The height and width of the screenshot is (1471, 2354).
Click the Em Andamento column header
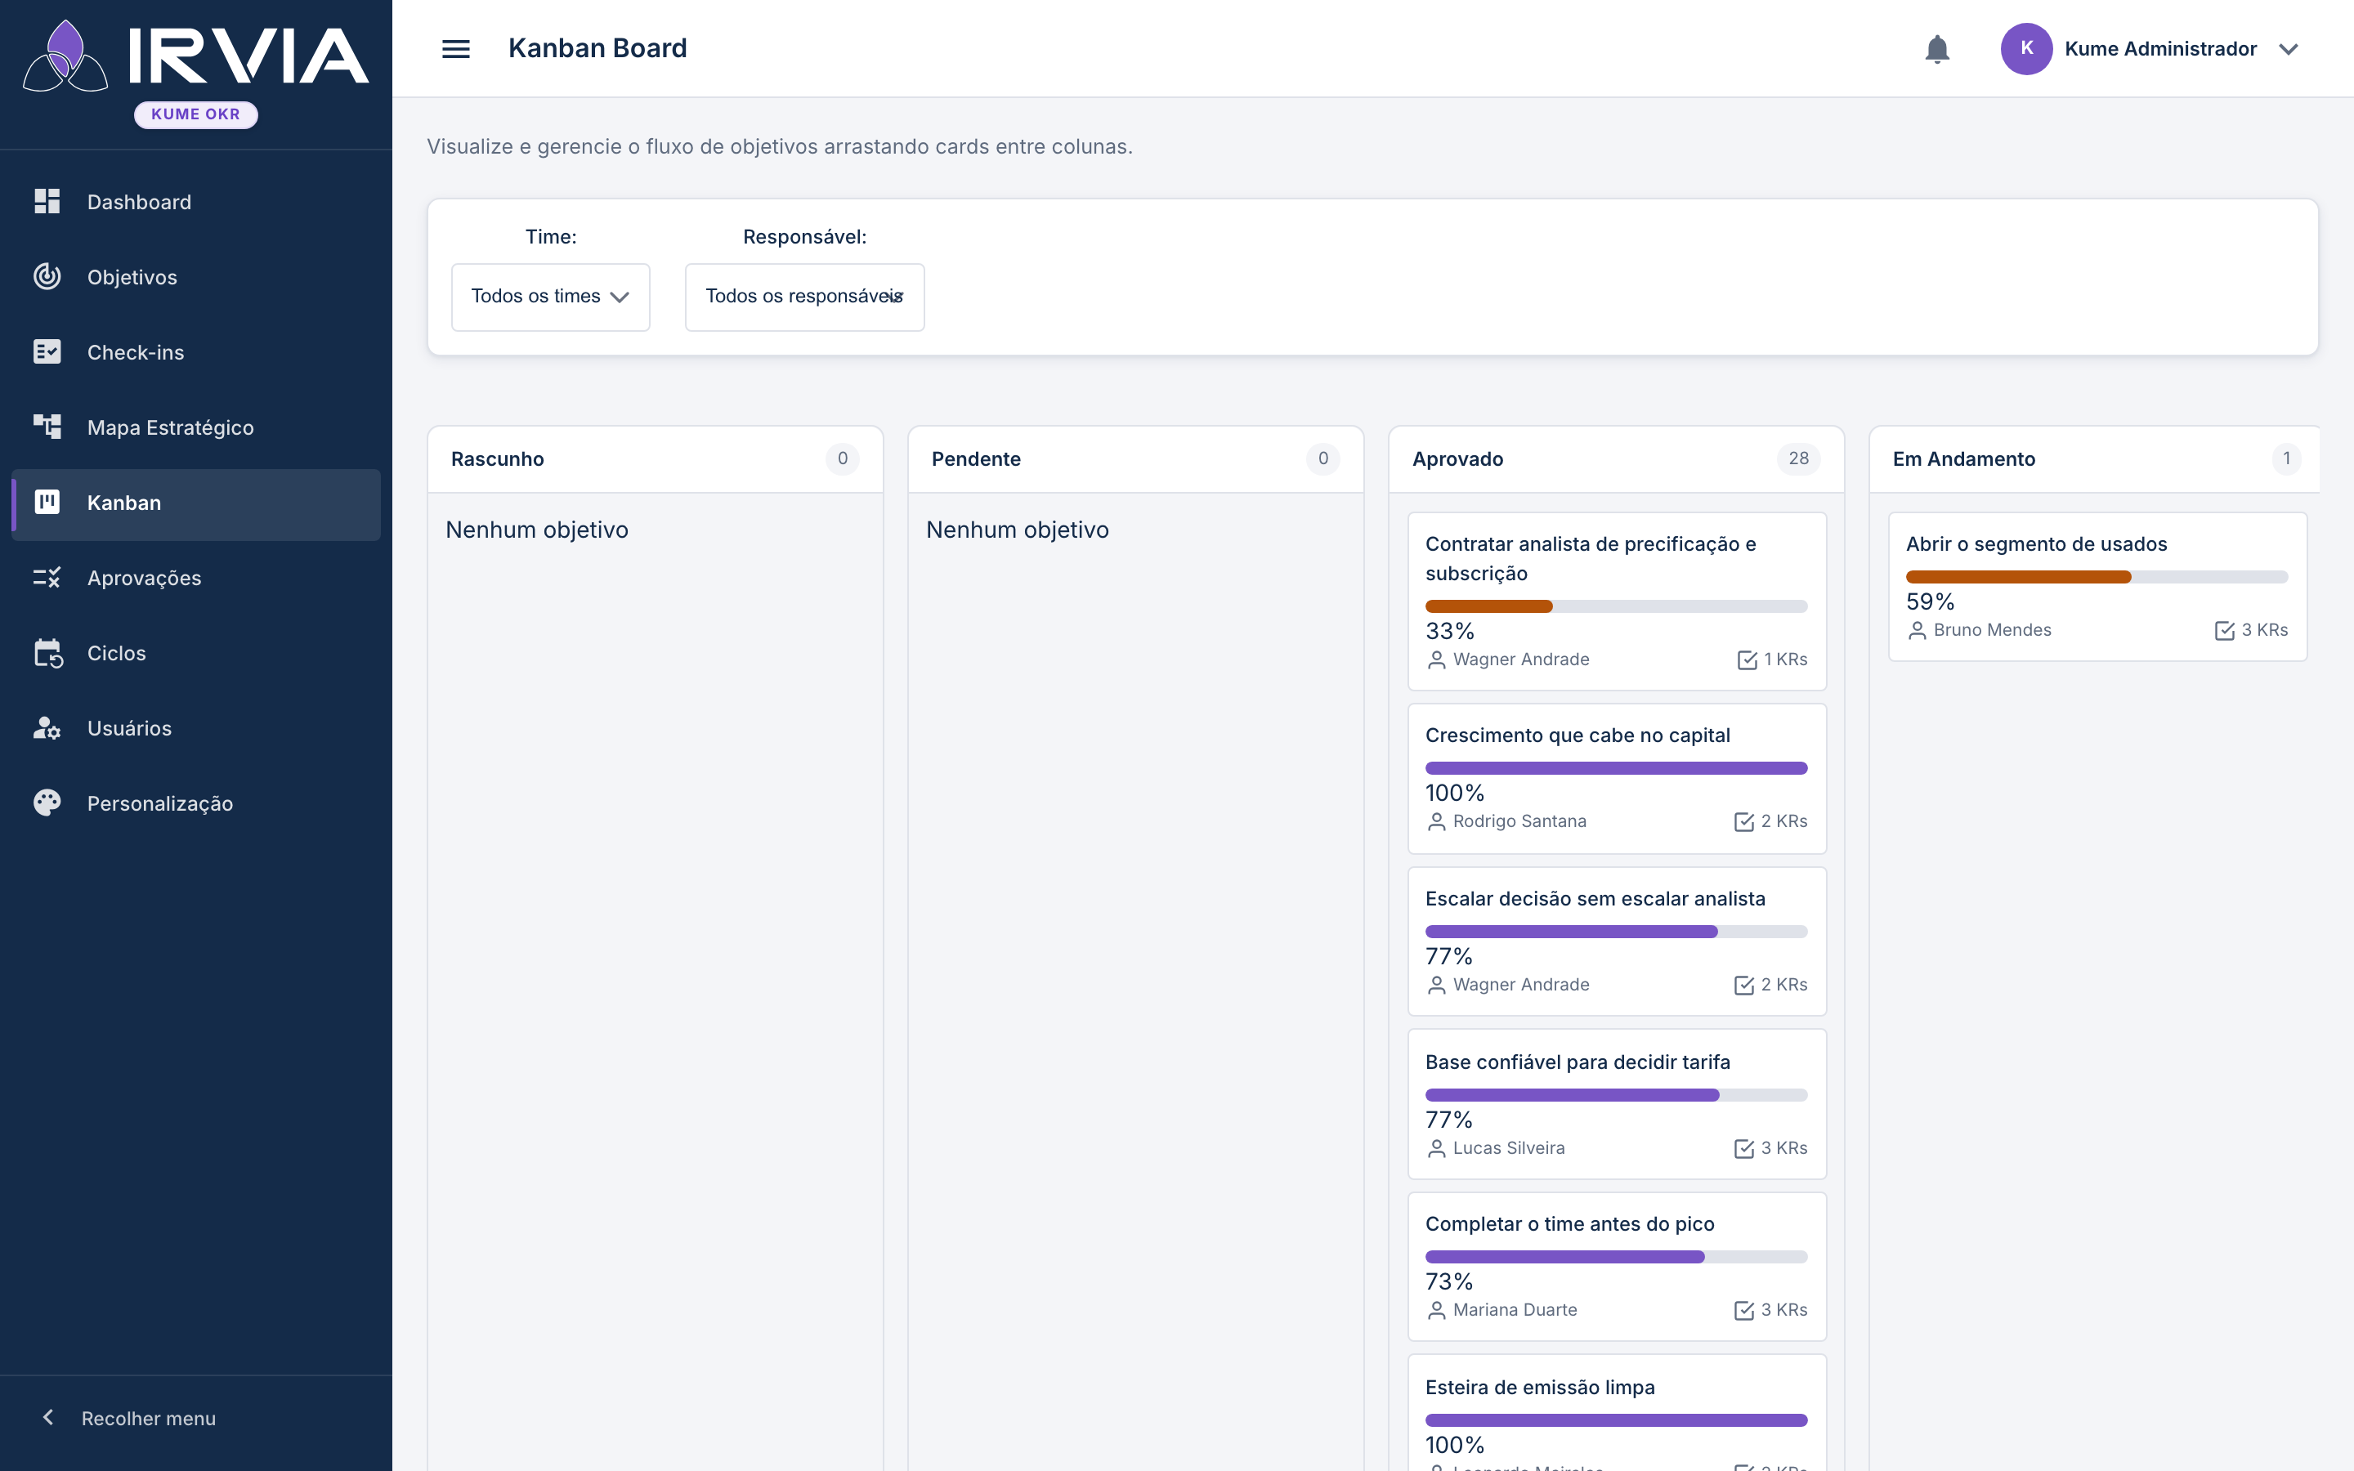pos(2094,458)
